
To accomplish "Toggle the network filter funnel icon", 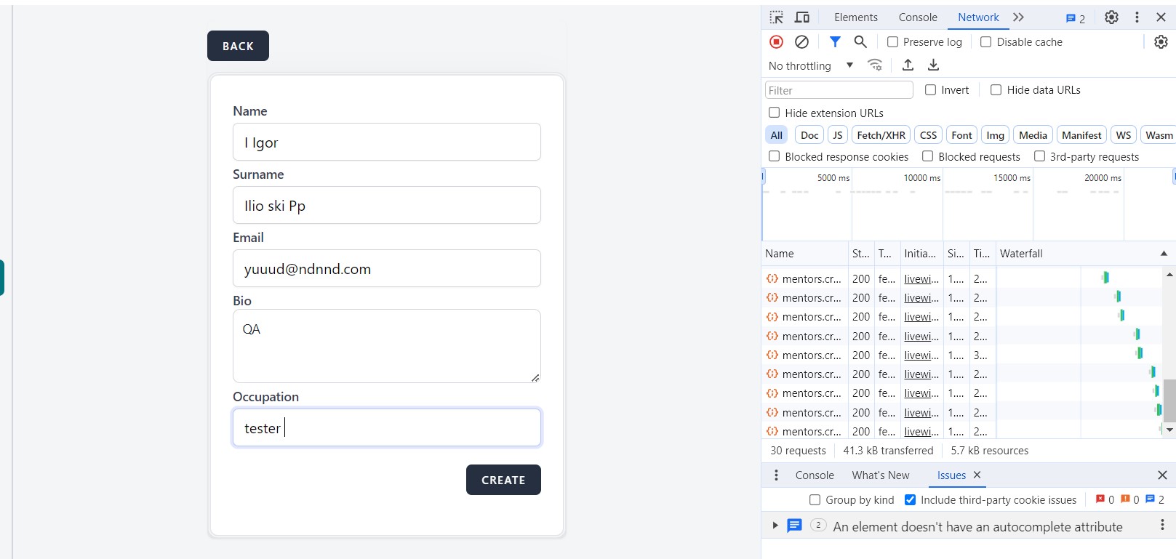I will 835,42.
